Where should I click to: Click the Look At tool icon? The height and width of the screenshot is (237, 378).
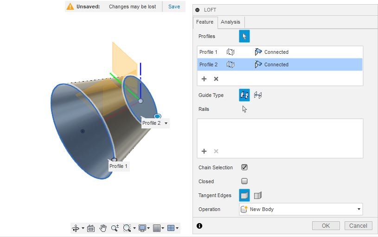(91, 228)
